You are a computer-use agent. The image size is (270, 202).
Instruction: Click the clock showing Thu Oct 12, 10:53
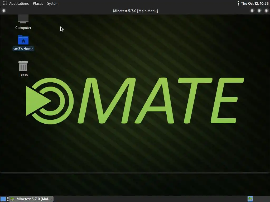pos(254,3)
